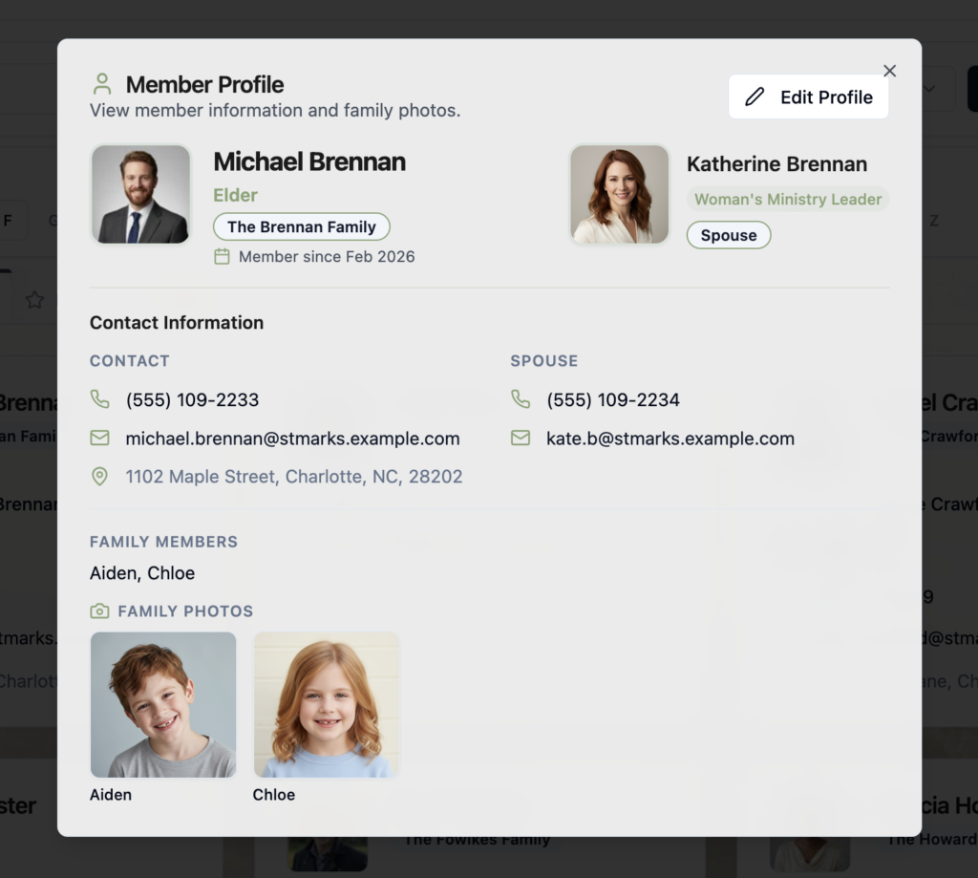Open Aiden's family photo thumbnail

pos(163,704)
